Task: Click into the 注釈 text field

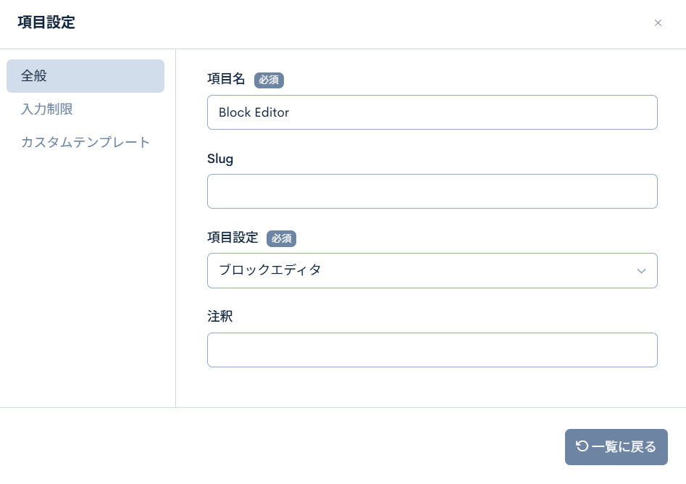Action: pyautogui.click(x=432, y=350)
